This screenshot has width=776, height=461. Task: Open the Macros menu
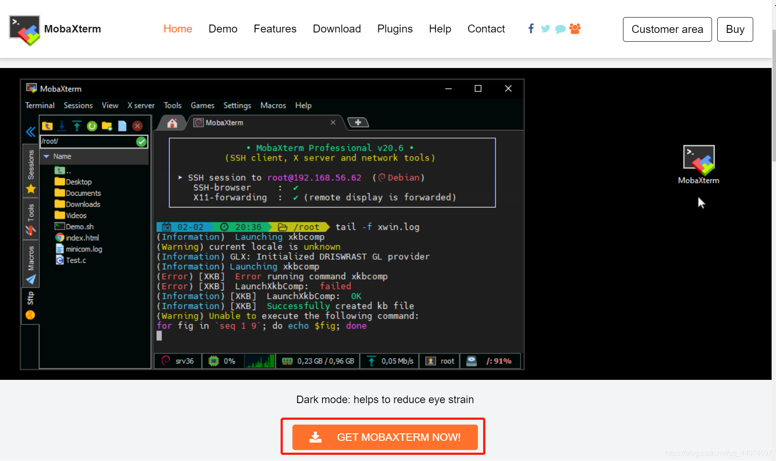[x=273, y=105]
